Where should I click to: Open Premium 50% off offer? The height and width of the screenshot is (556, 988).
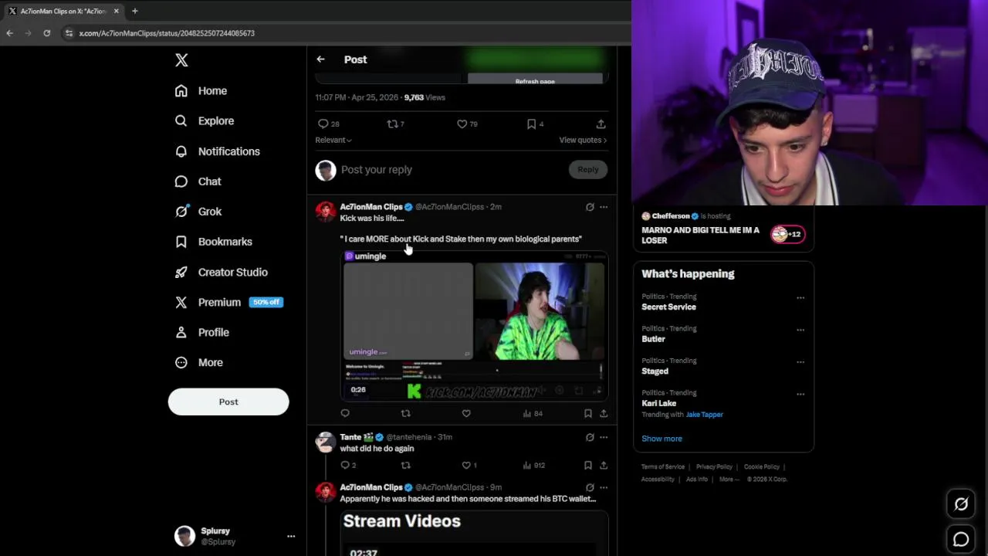coord(228,302)
